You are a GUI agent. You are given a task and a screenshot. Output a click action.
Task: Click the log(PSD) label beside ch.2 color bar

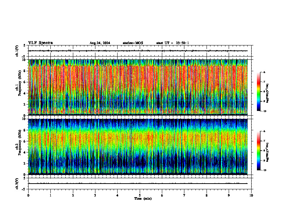[268, 152]
